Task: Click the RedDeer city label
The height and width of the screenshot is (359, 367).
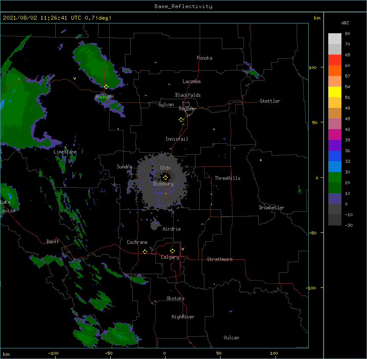Action: coord(187,109)
